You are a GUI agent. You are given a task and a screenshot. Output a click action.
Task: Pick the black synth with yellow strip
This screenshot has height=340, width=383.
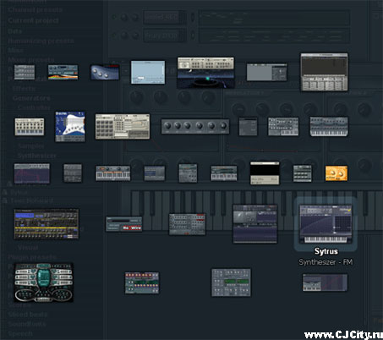47,224
